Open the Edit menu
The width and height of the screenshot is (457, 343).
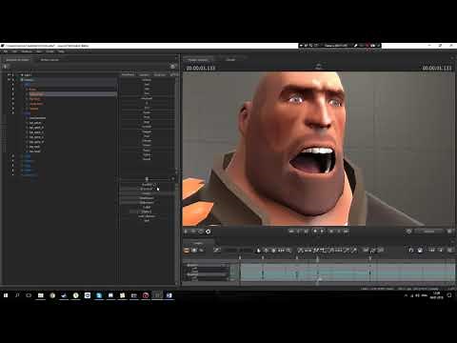(x=14, y=51)
